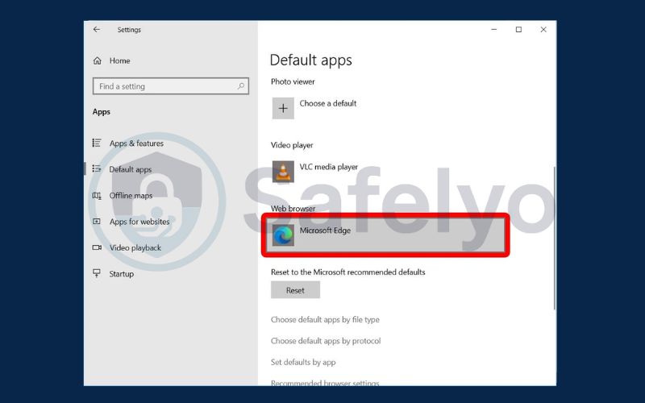Image resolution: width=645 pixels, height=403 pixels.
Task: Click Reset to the Microsoft recommended defaults text
Action: (348, 272)
